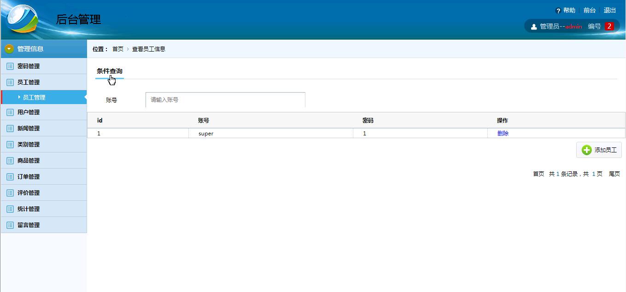Click 首页 in the breadcrumb

click(x=118, y=49)
